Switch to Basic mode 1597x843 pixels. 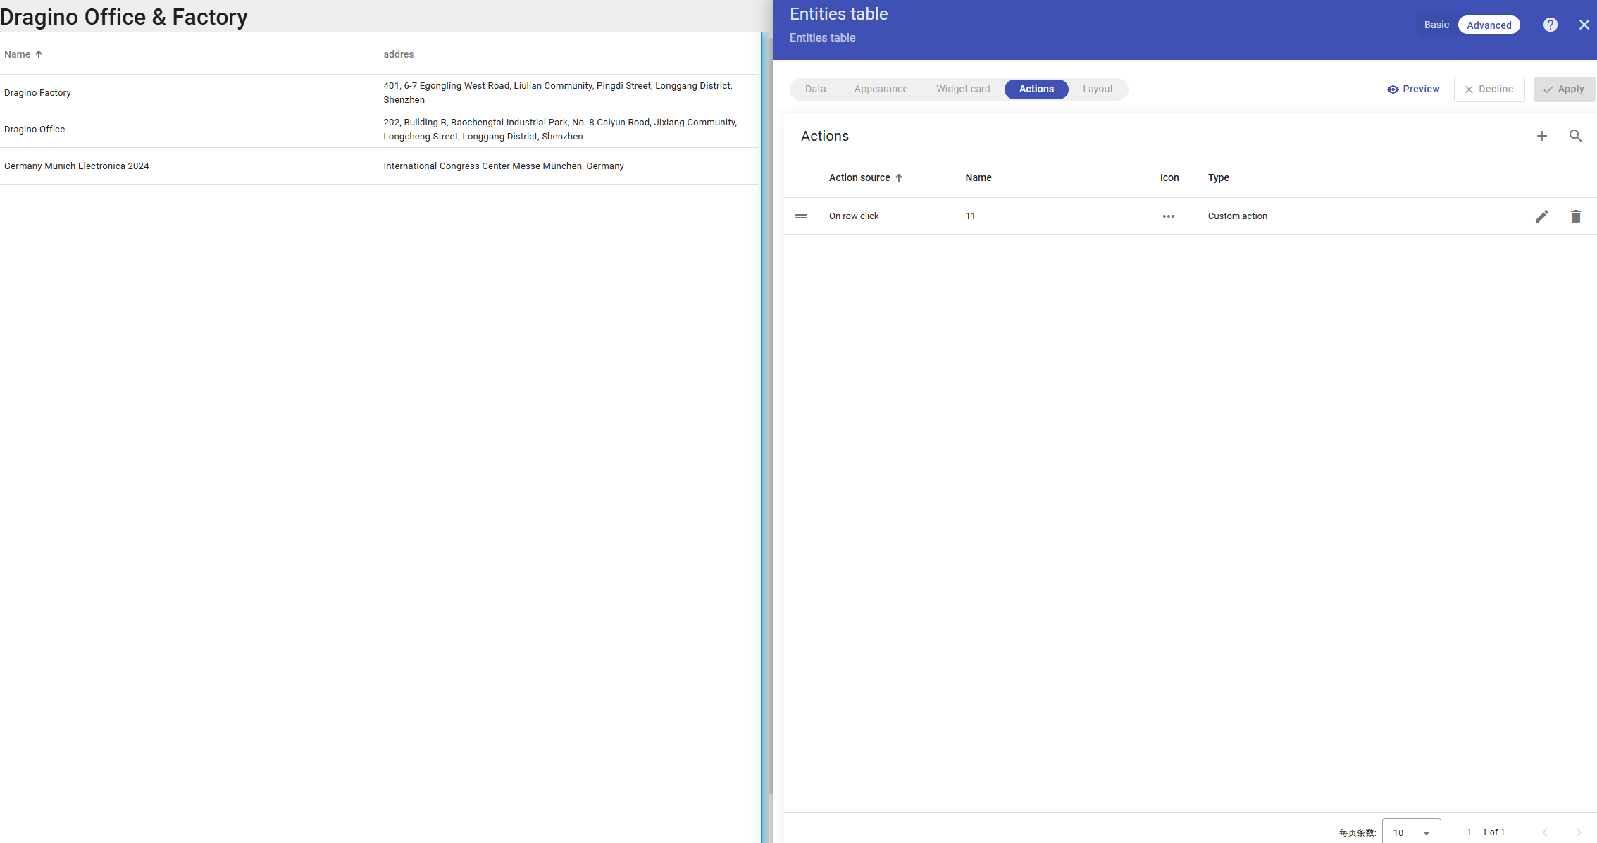tap(1436, 25)
